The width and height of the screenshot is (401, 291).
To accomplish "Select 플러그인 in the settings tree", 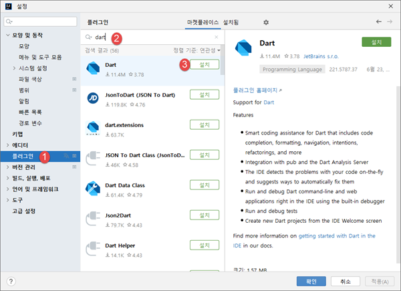I will (x=40, y=156).
